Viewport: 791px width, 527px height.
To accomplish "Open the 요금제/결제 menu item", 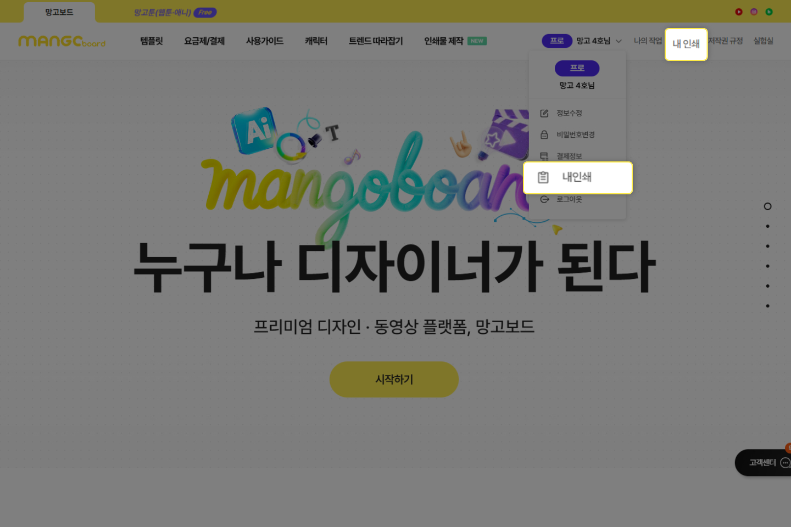I will (204, 41).
